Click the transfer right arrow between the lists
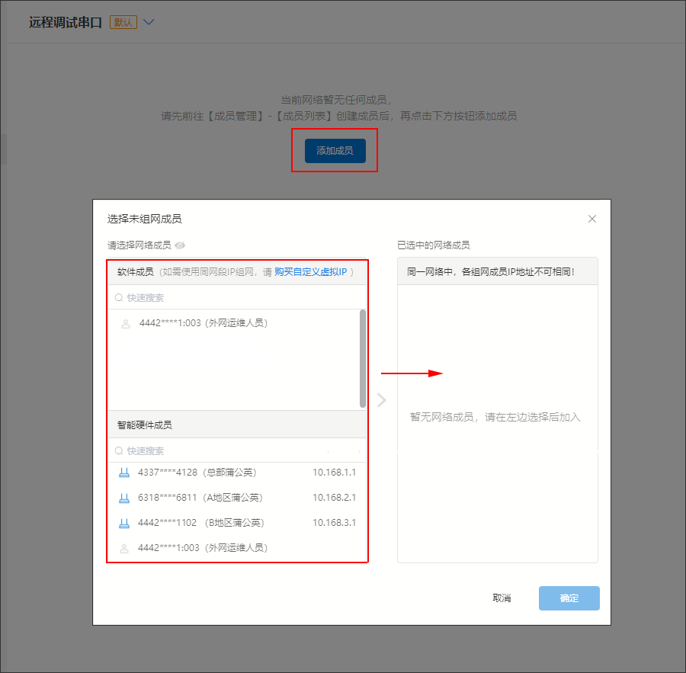This screenshot has width=686, height=673. 382,399
